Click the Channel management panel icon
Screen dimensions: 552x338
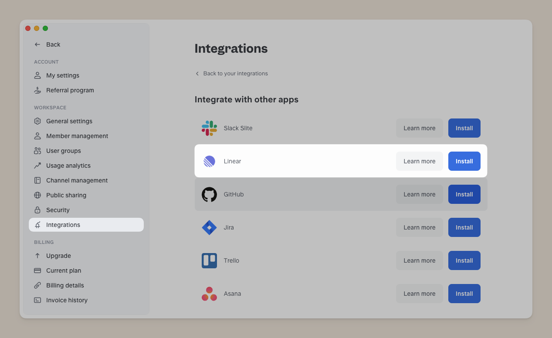[x=37, y=180]
